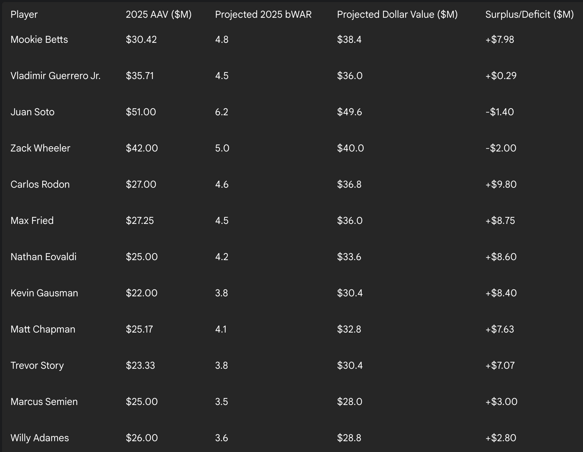Click the Projected 2025 bWAR header
The height and width of the screenshot is (452, 583).
point(263,15)
